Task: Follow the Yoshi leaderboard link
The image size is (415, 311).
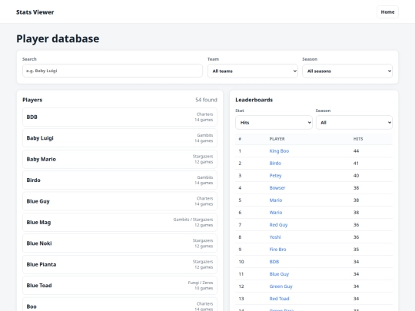Action: coord(275,237)
